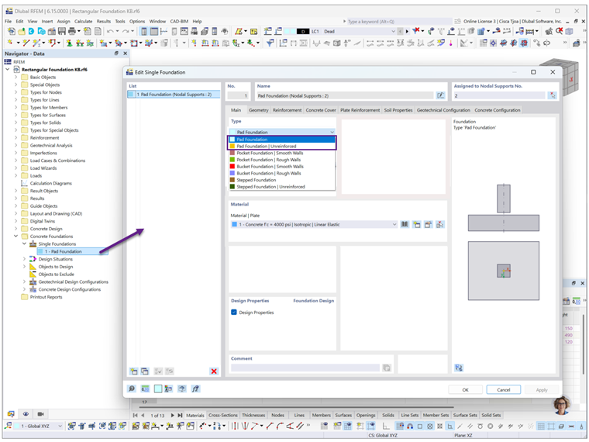Image resolution: width=589 pixels, height=442 pixels.
Task: Select Pad Foundation | Unreinforced option
Action: click(282, 147)
